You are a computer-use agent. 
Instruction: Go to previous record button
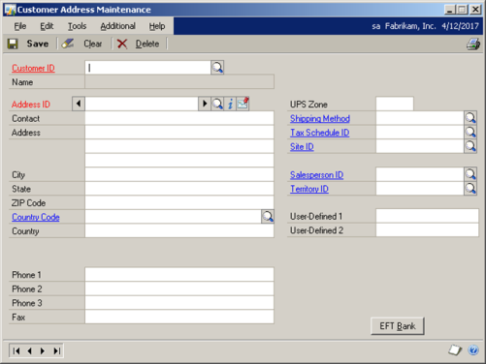coord(29,350)
